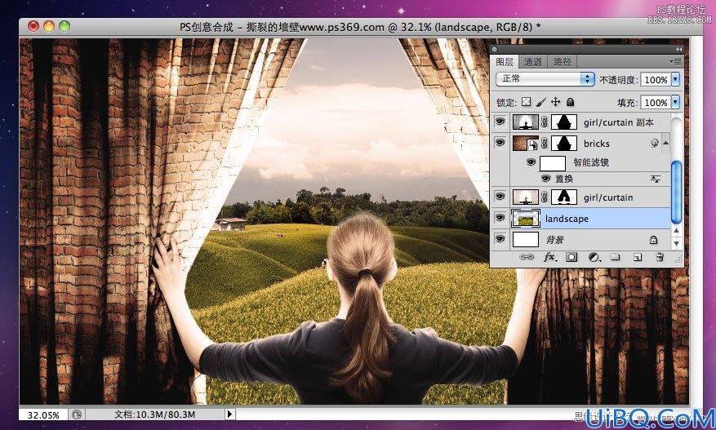Screen dimensions: 716x430
Task: Hide the 背景 layer
Action: [x=500, y=239]
